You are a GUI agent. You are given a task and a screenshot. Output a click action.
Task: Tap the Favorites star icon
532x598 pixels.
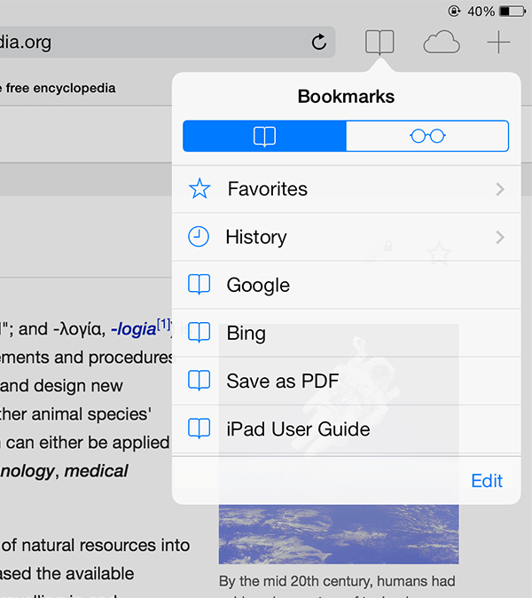coord(199,188)
